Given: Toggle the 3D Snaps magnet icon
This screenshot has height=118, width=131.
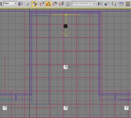Looking at the screenshot, I should click(x=42, y=4).
